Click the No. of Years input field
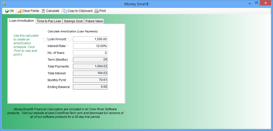This screenshot has height=131, width=273. (x=90, y=53)
